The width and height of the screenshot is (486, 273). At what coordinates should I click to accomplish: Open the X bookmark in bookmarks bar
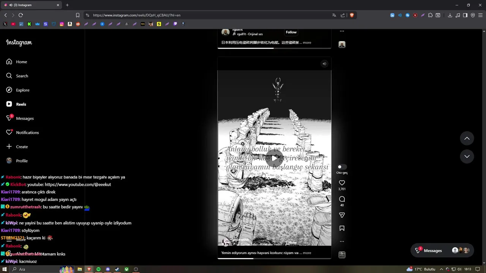click(x=5, y=24)
